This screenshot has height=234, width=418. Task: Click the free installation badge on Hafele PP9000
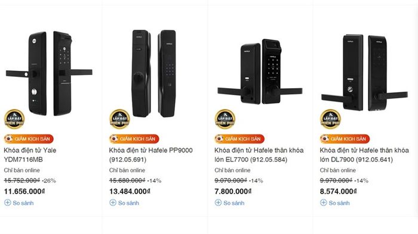click(x=119, y=120)
